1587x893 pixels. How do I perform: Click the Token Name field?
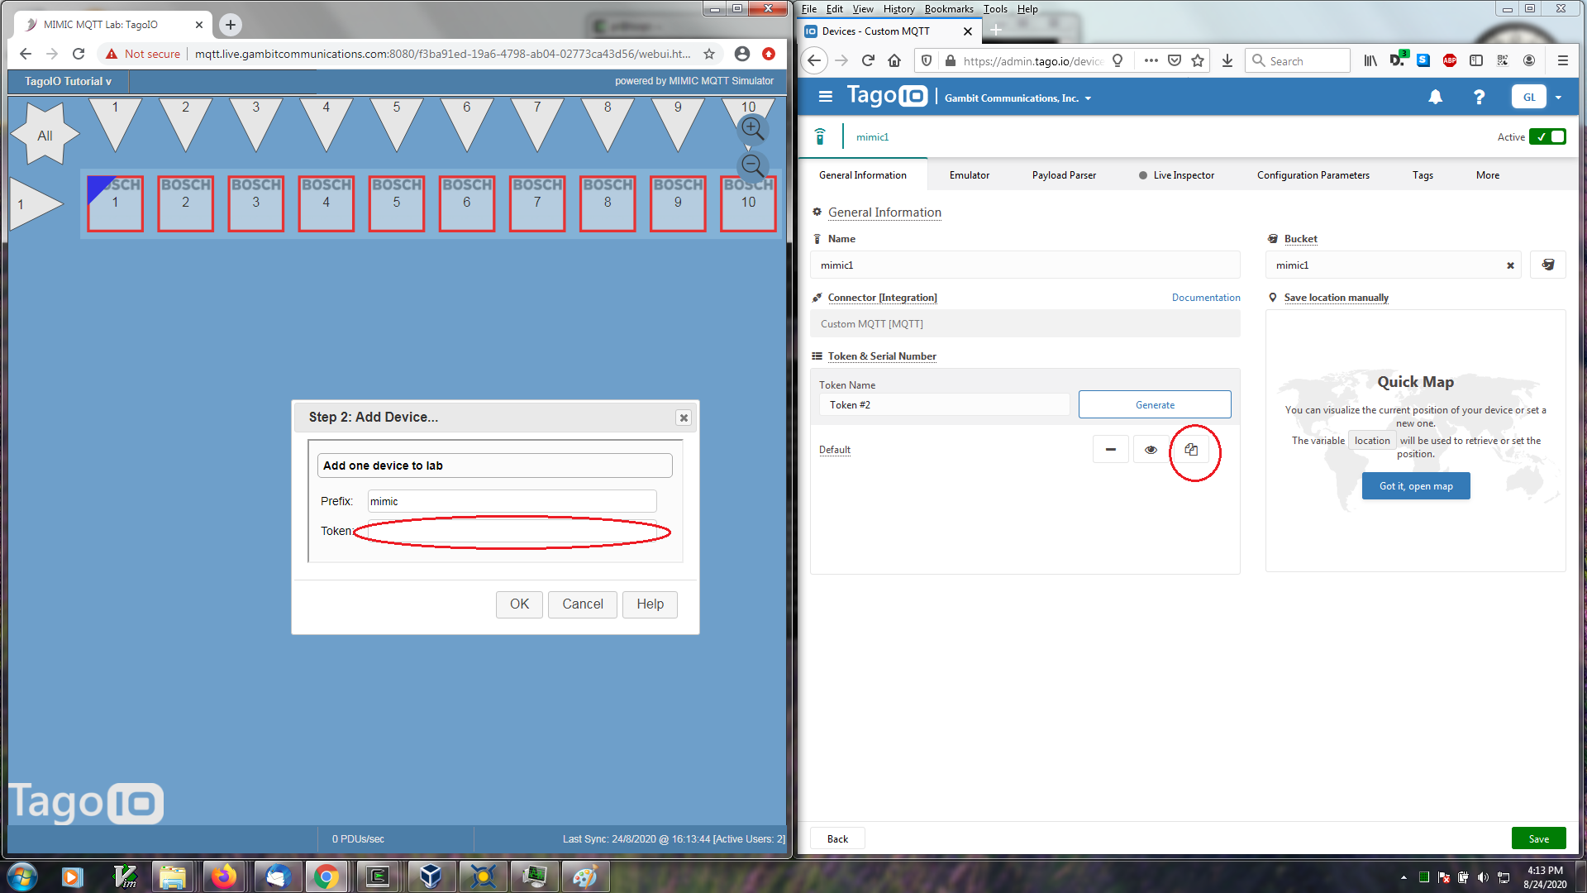(x=944, y=405)
